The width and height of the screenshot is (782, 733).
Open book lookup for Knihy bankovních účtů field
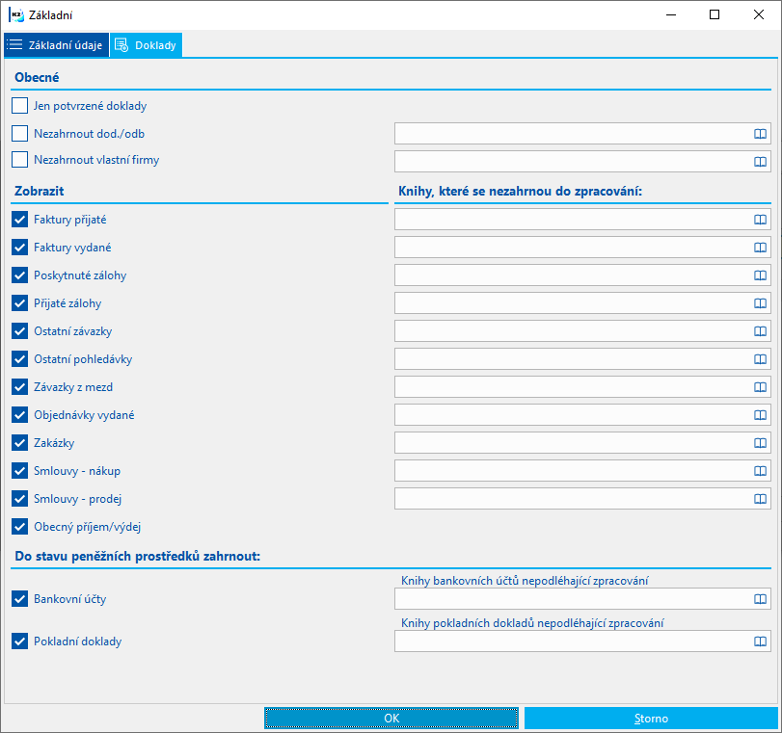pos(760,599)
